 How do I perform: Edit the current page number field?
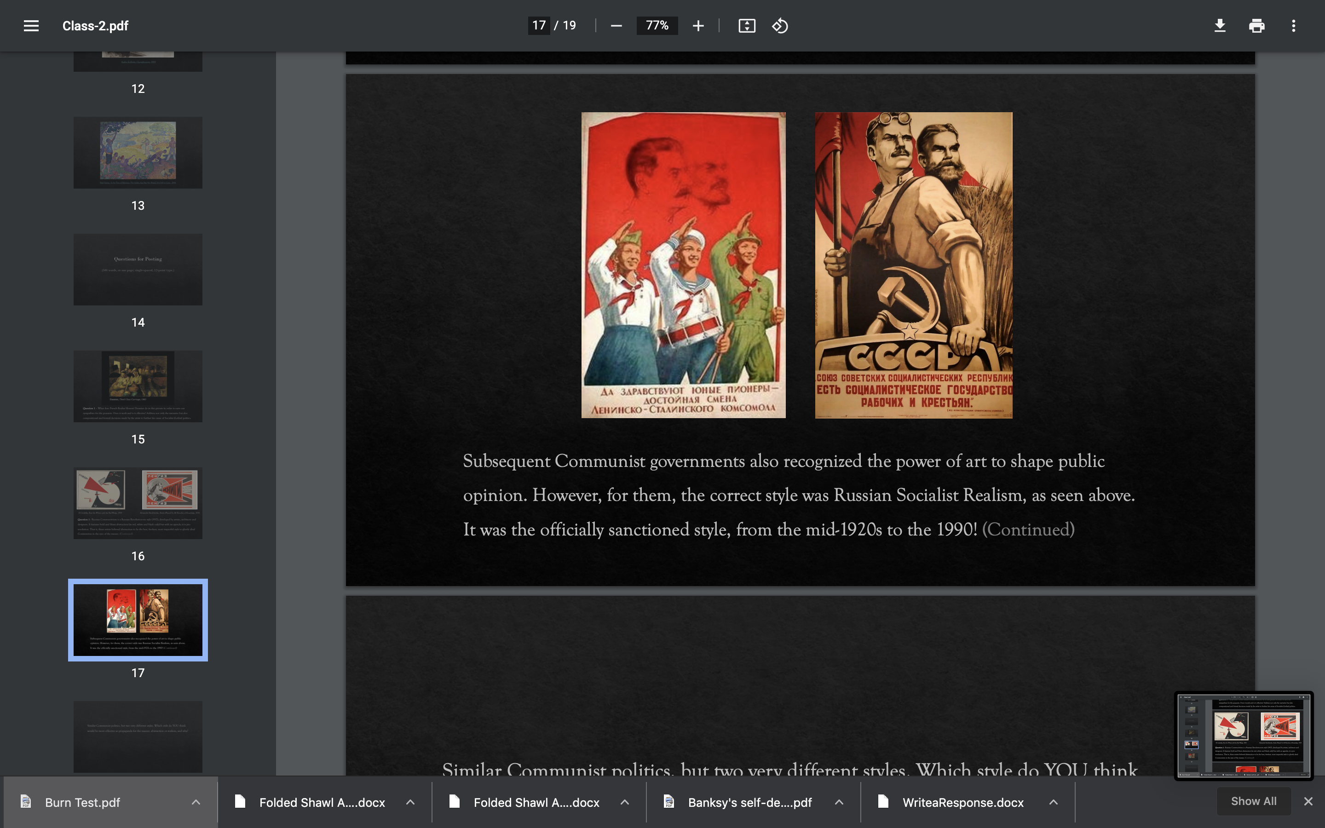[539, 25]
